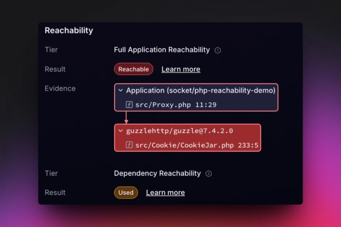Viewport: 341px width, 227px height.
Task: Click the first Tier row label
Action: click(x=51, y=50)
